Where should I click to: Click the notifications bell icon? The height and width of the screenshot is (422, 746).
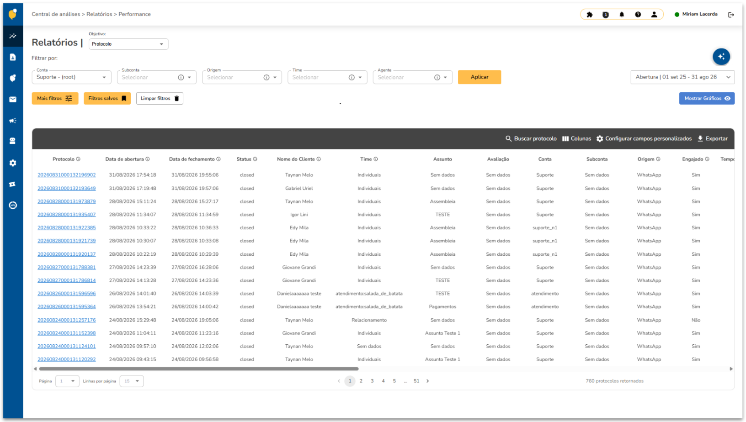click(x=622, y=15)
